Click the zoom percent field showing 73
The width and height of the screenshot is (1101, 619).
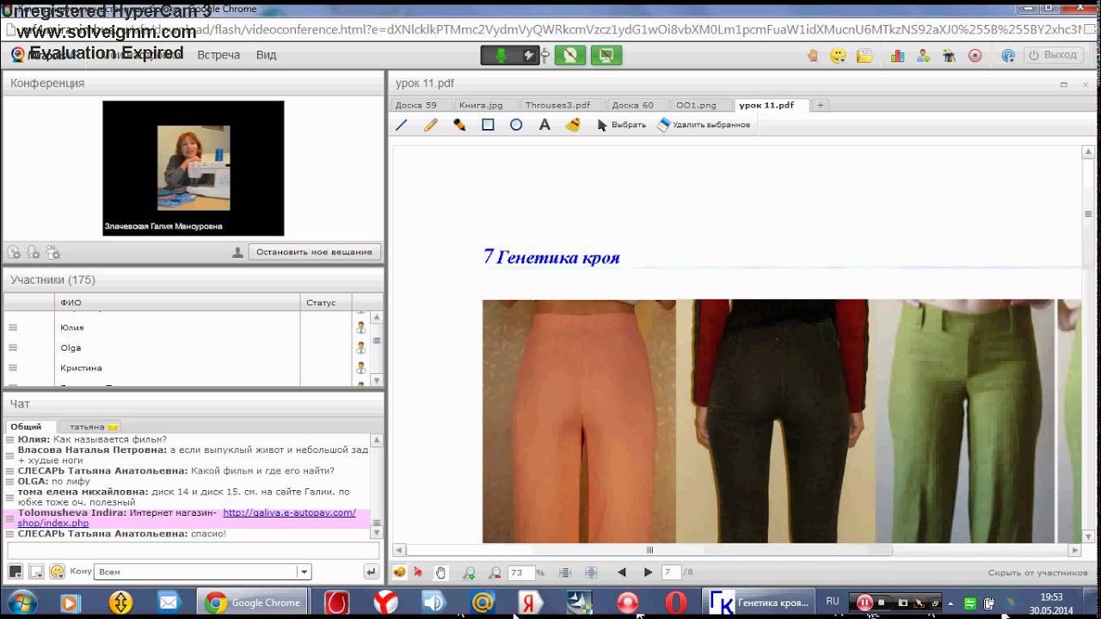[520, 573]
